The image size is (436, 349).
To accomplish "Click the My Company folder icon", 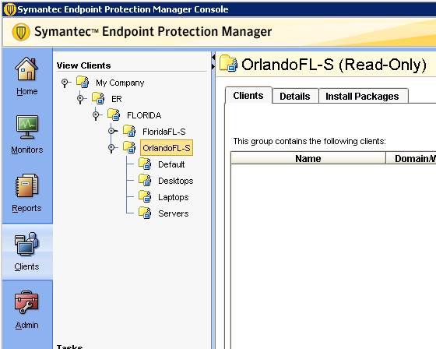I will (83, 82).
